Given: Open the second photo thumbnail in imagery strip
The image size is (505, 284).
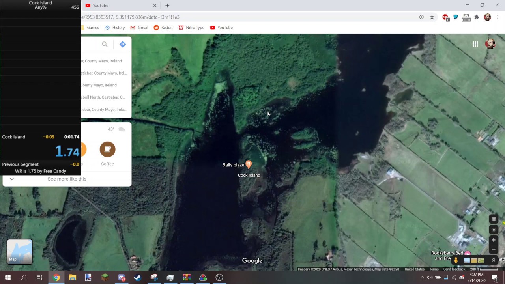Looking at the screenshot, I should [x=474, y=260].
